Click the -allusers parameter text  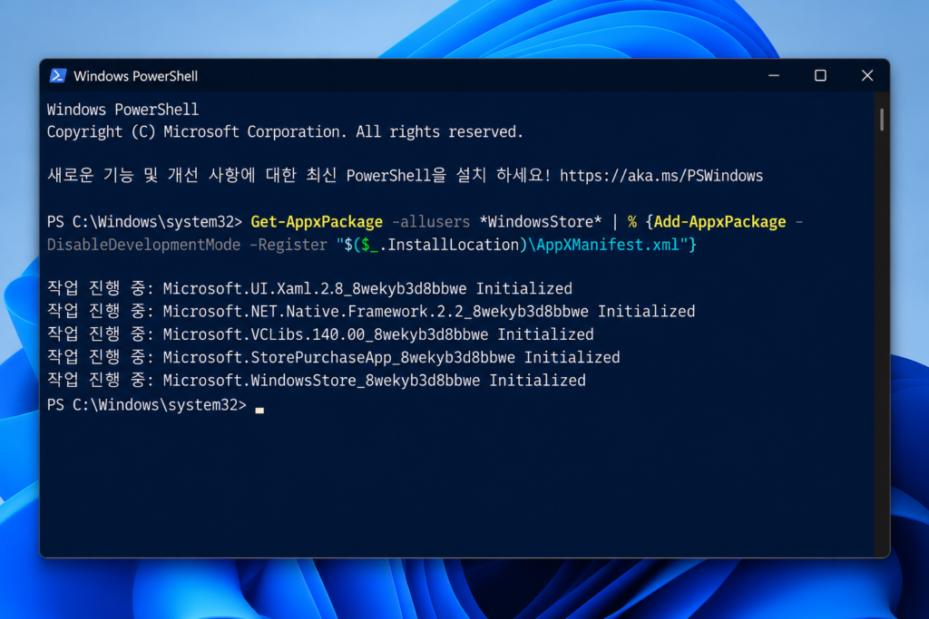tap(431, 222)
